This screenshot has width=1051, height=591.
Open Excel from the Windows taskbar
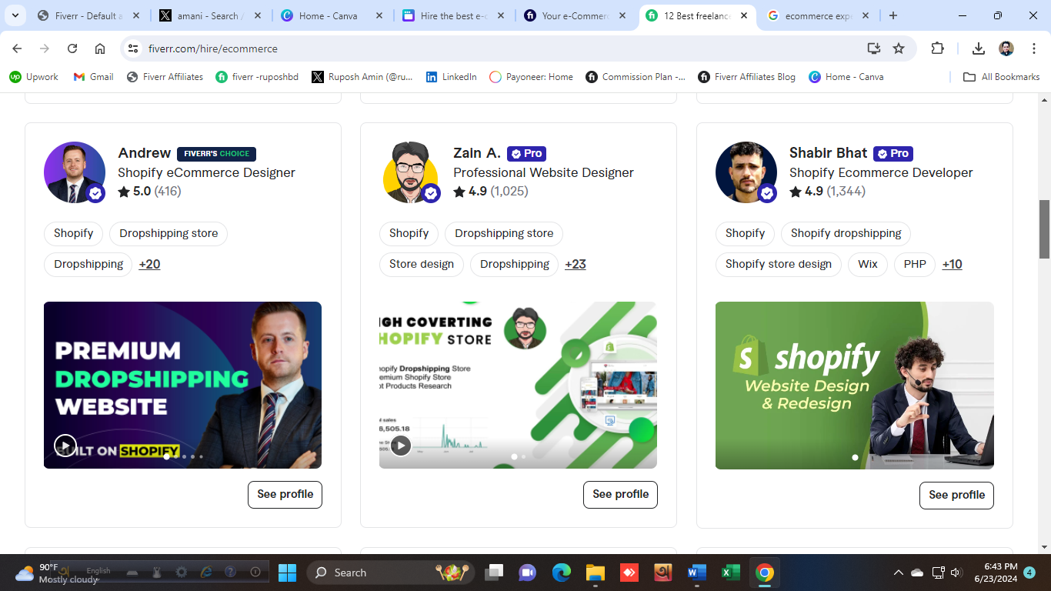(730, 573)
